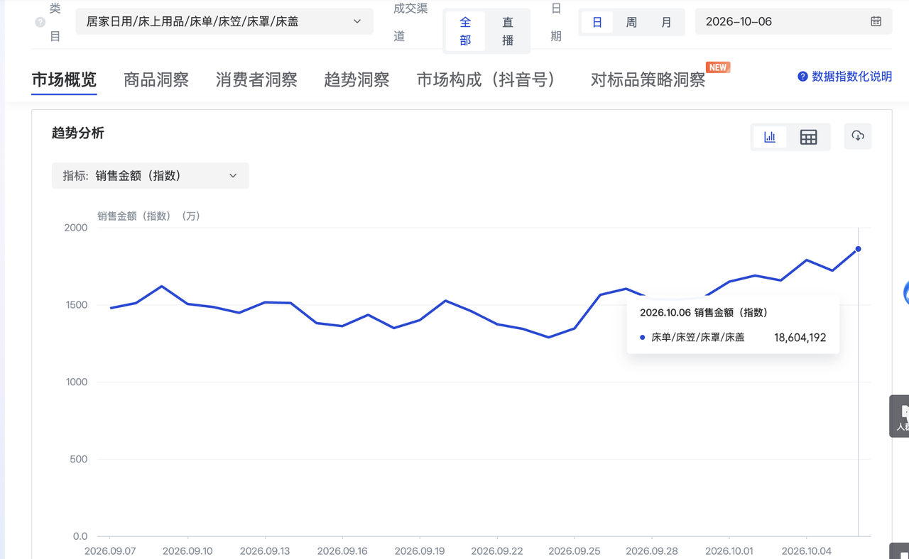Image resolution: width=909 pixels, height=559 pixels.
Task: Select 全部 transaction channel option
Action: [465, 31]
